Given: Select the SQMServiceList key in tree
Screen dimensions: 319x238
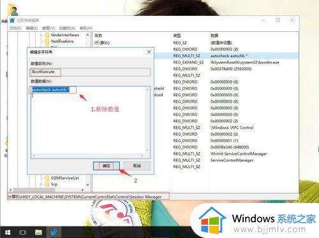Looking at the screenshot, I should coord(65,178).
